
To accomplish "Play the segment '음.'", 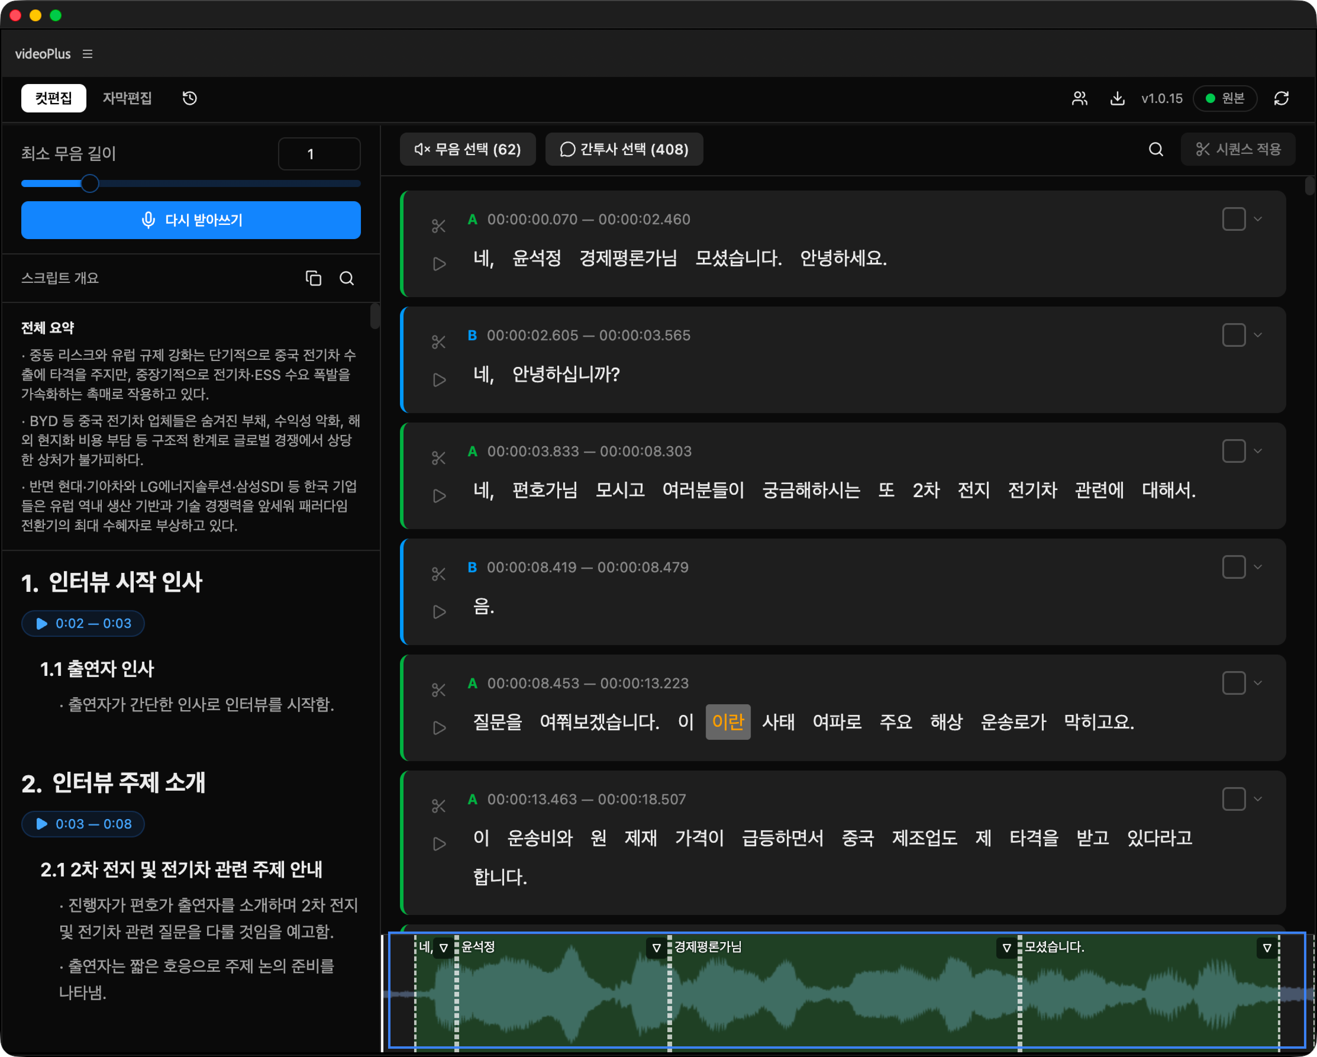I will (x=439, y=612).
